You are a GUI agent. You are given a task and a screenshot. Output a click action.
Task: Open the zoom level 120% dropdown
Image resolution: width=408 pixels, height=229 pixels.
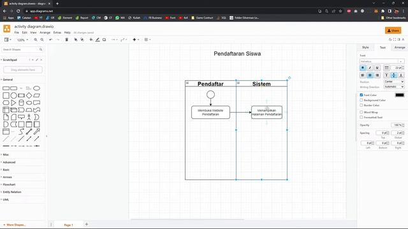coord(22,40)
